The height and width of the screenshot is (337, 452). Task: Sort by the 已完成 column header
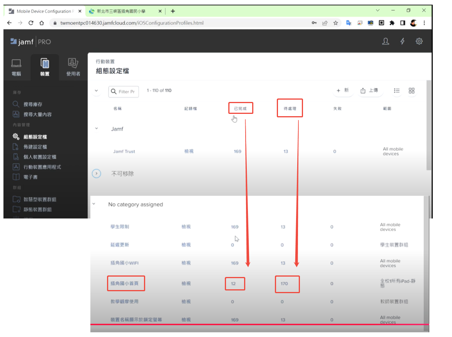(x=240, y=109)
